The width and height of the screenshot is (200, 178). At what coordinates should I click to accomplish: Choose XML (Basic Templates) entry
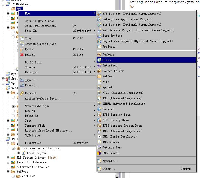(146, 137)
